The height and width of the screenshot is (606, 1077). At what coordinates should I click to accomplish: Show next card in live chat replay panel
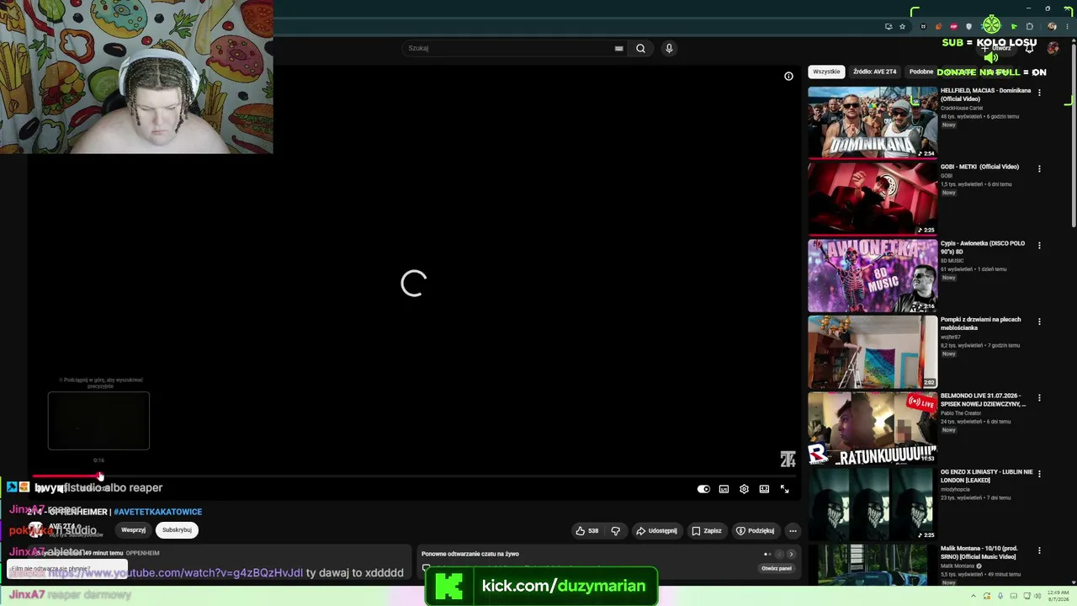click(791, 554)
